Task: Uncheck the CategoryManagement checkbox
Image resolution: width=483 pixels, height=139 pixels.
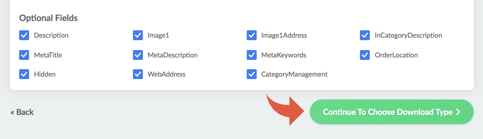Action: 252,74
